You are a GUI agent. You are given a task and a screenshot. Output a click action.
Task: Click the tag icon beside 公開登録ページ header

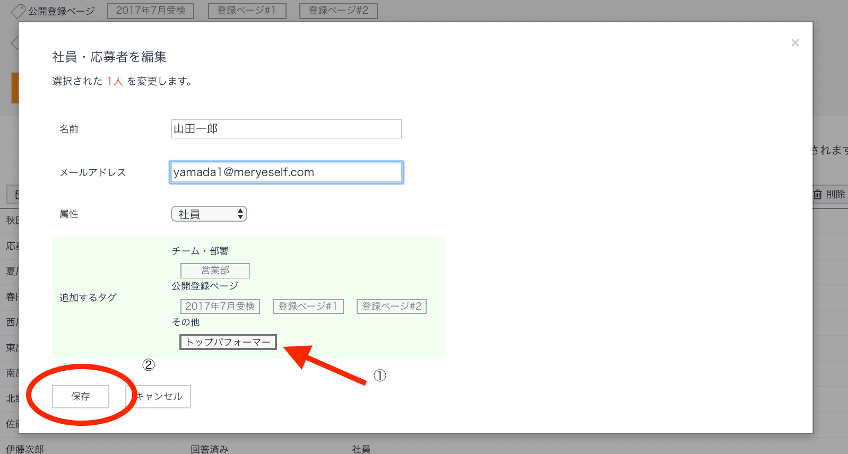18,11
